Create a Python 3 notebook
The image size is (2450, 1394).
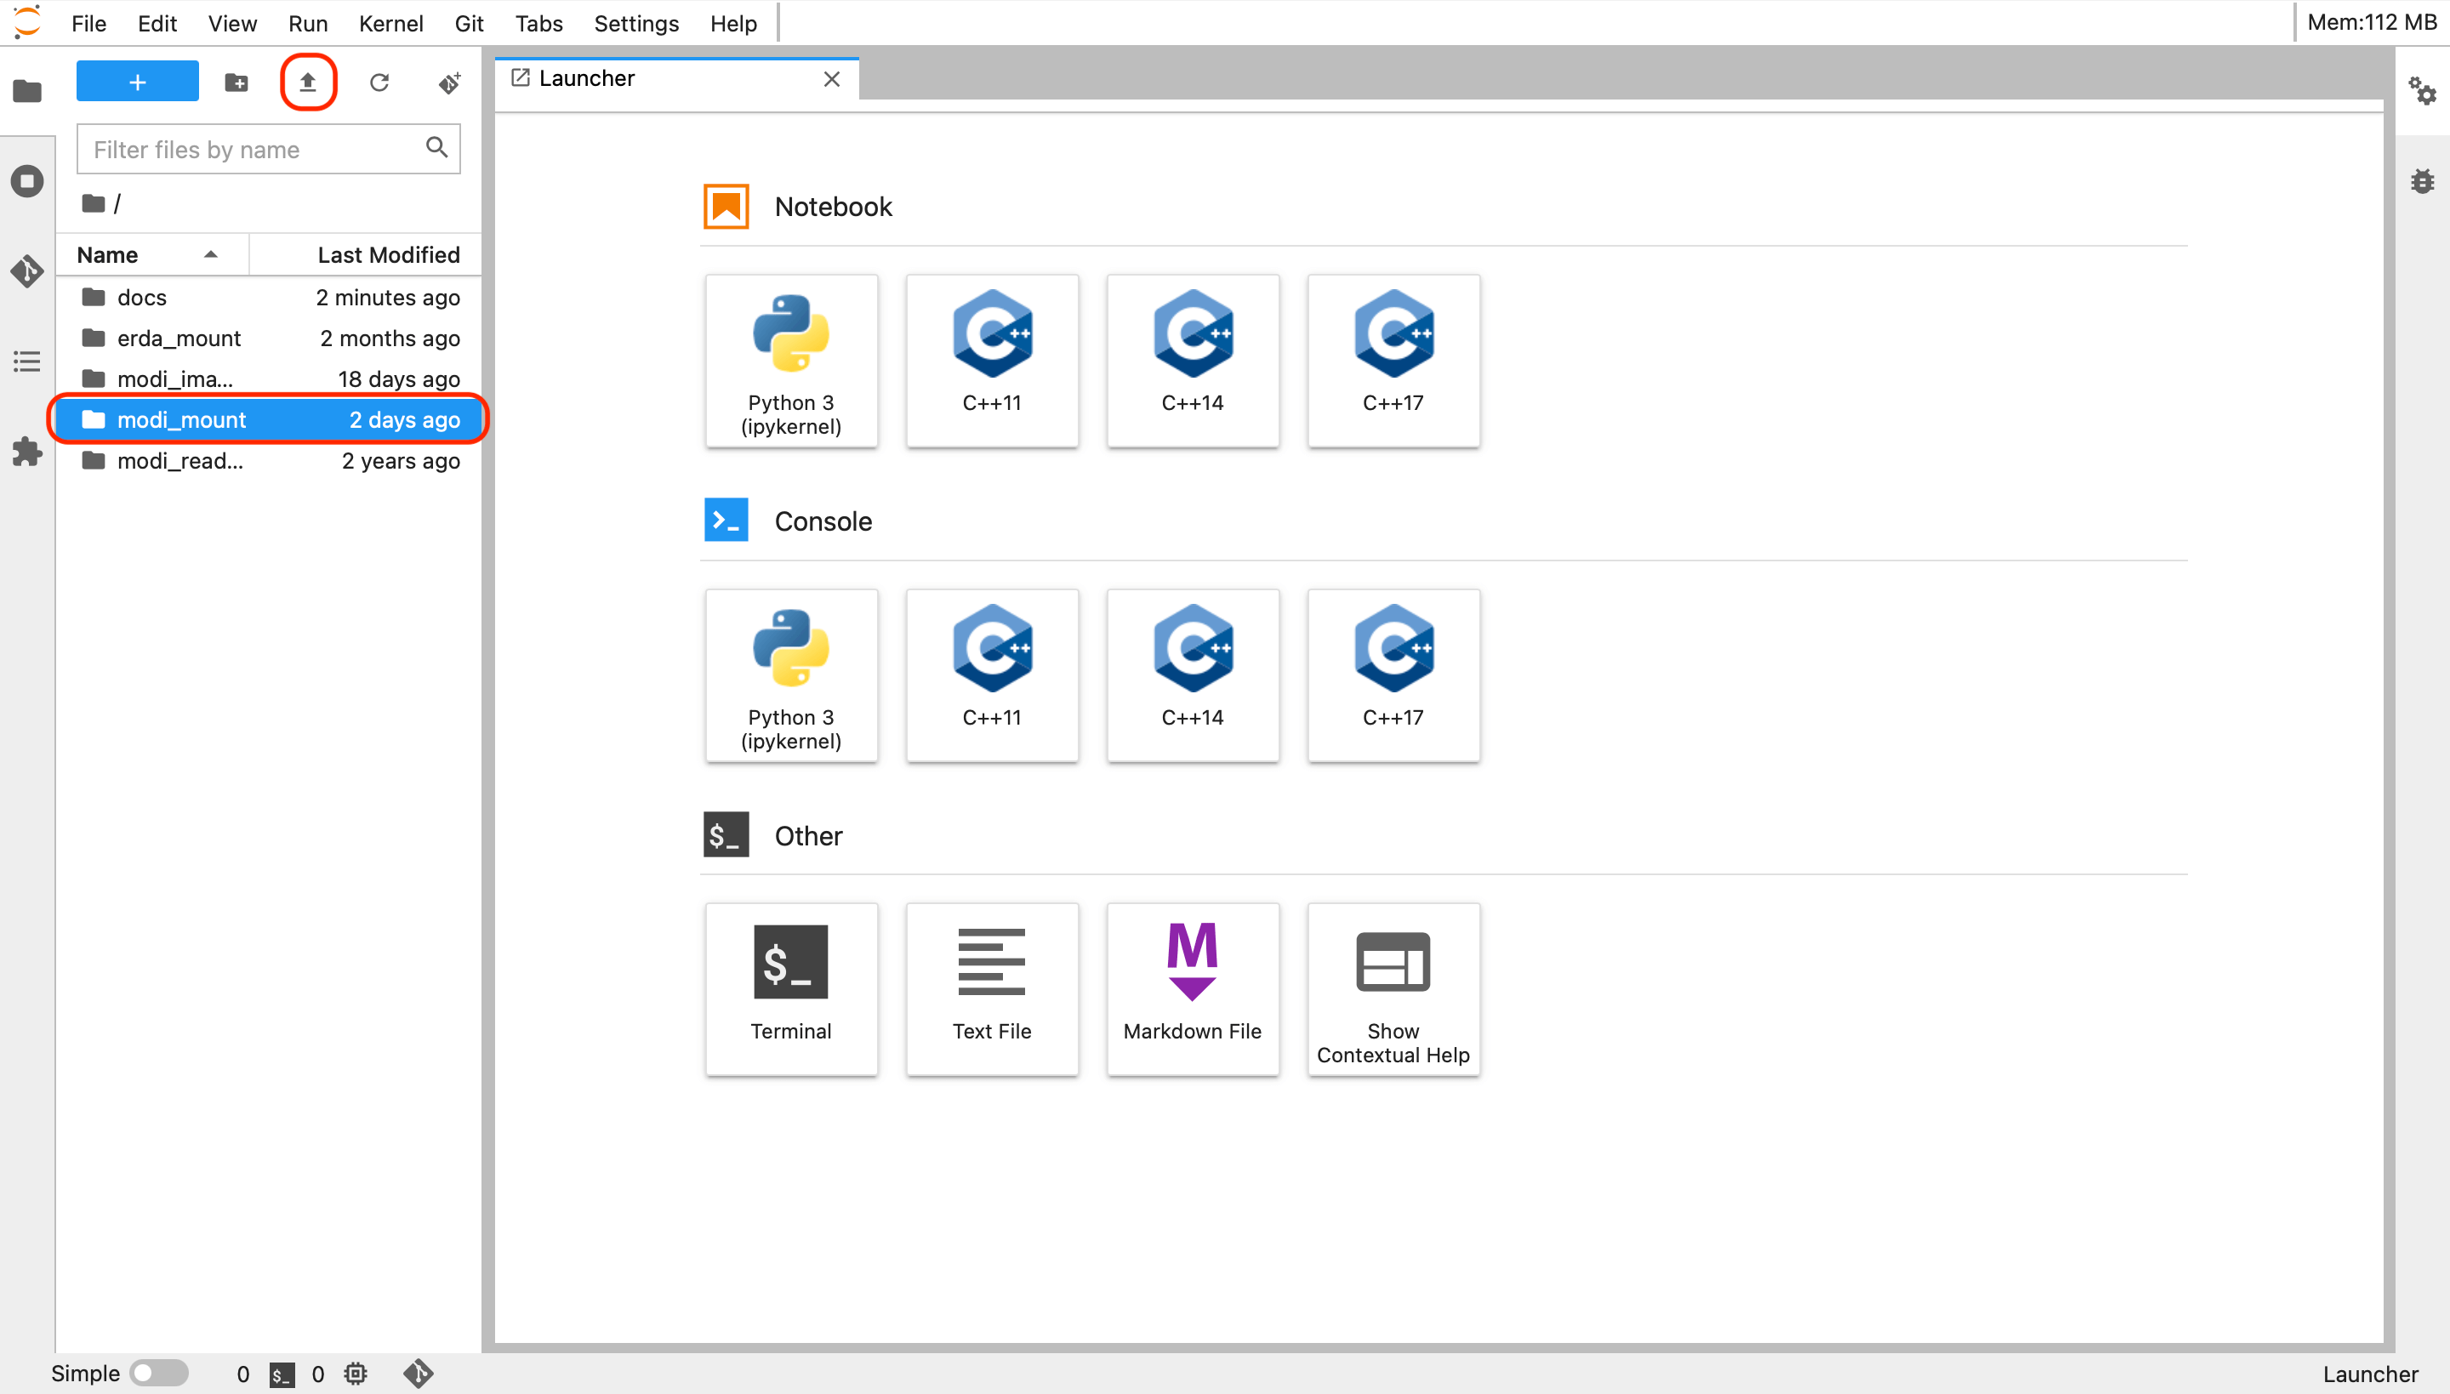point(791,360)
